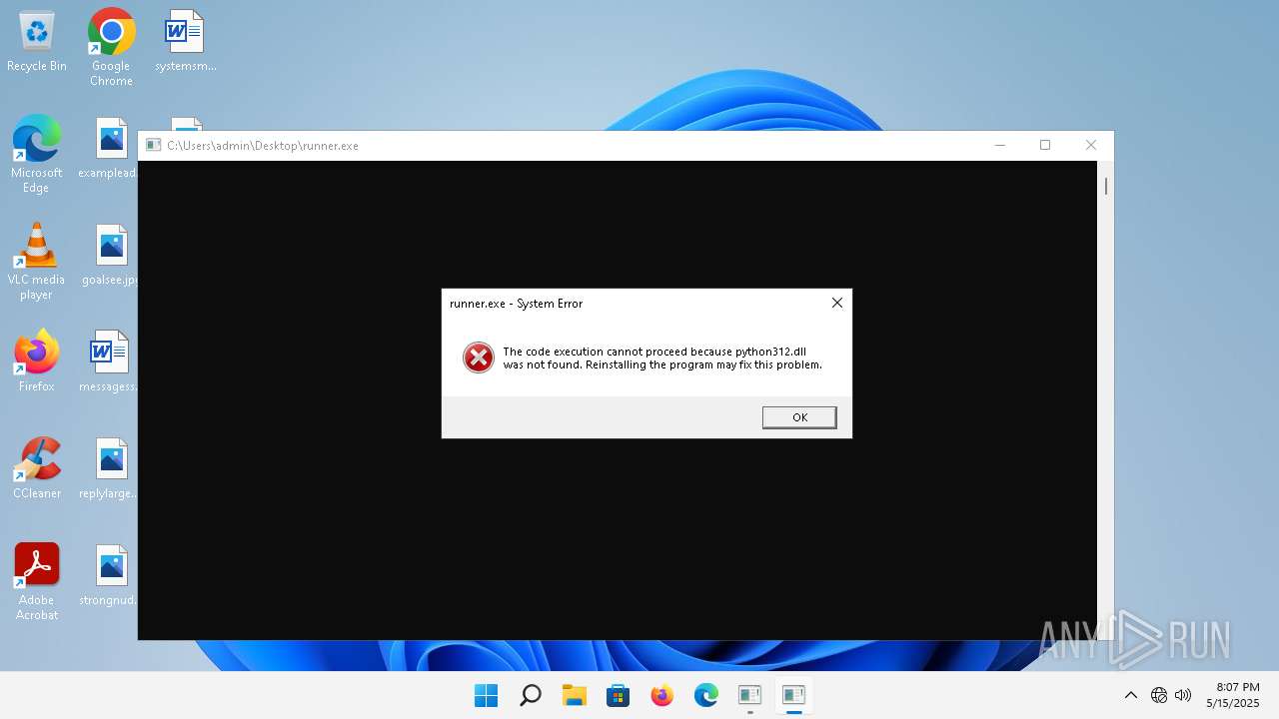This screenshot has height=719, width=1279.
Task: Close the runner.exe console window
Action: (x=1091, y=146)
